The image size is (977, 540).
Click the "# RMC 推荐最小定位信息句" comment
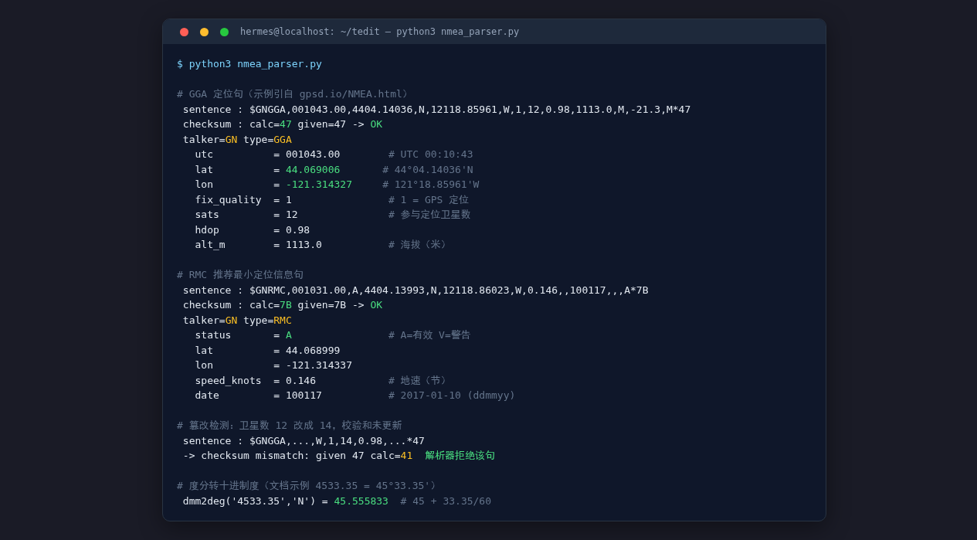coord(240,275)
